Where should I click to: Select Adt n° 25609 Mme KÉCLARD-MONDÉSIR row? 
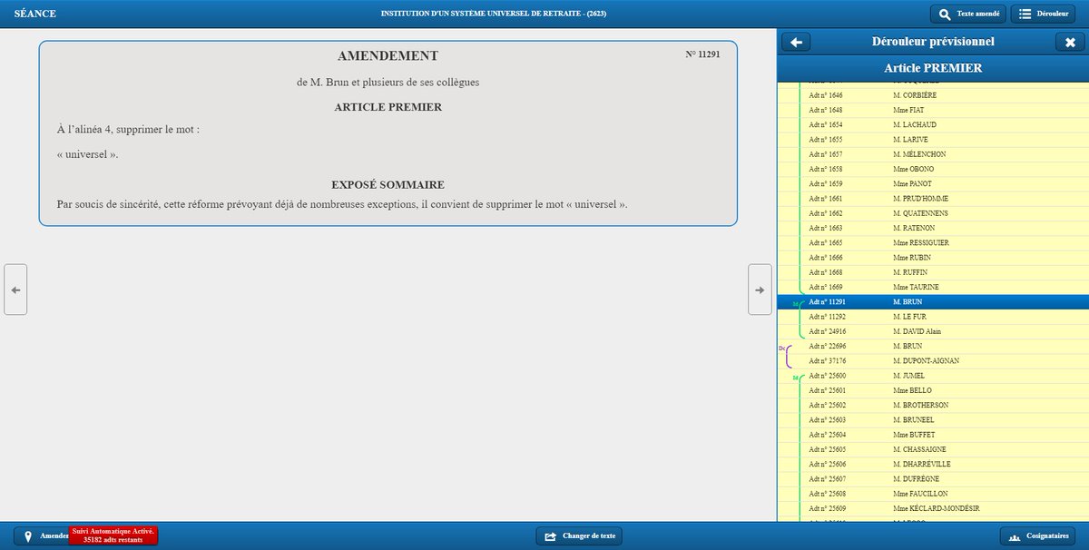point(933,508)
